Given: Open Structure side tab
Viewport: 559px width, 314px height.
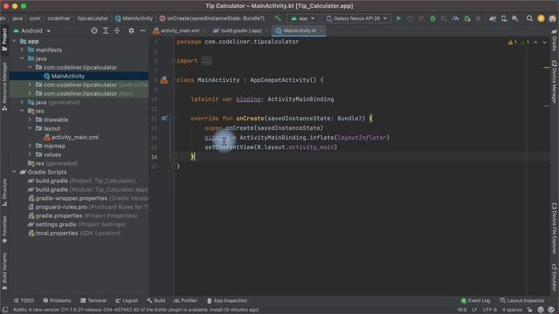Looking at the screenshot, I should [x=4, y=193].
